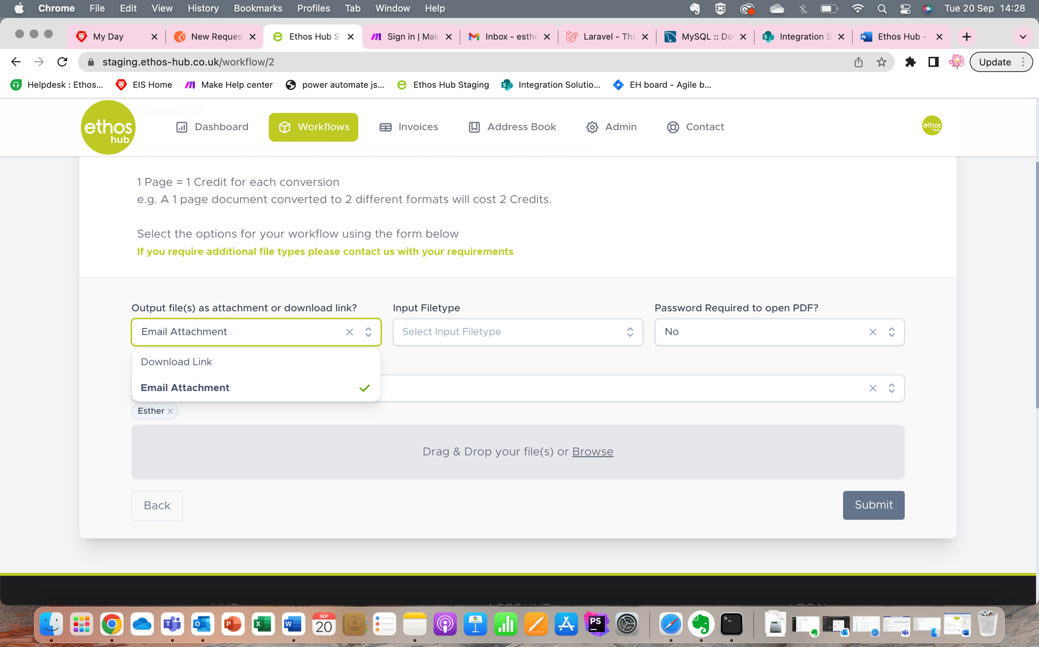Expand the Password Required to open PDF selector
The width and height of the screenshot is (1039, 647).
click(891, 332)
